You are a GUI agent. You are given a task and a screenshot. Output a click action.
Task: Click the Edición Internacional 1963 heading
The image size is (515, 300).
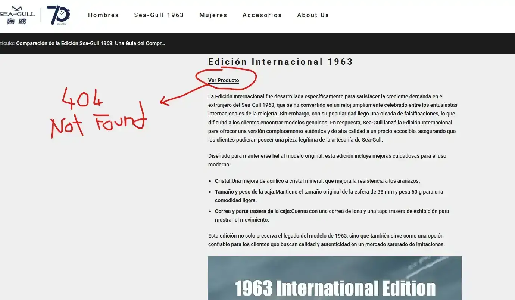pyautogui.click(x=280, y=62)
